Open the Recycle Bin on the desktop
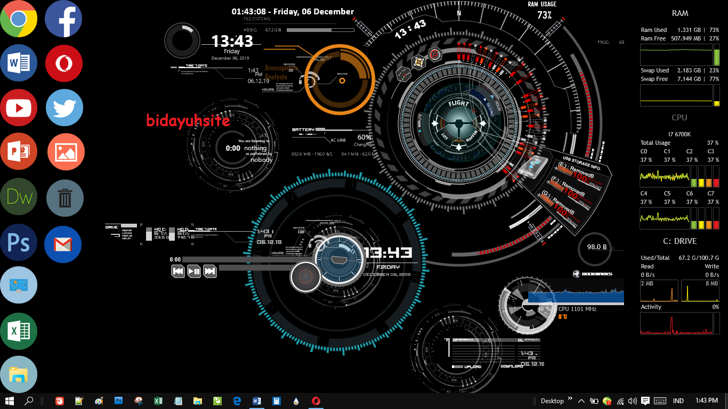 [x=64, y=198]
